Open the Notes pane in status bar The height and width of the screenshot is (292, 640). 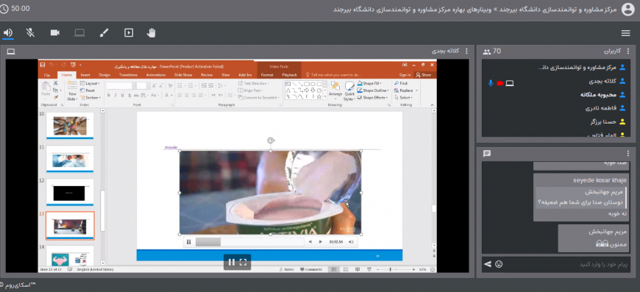287,270
